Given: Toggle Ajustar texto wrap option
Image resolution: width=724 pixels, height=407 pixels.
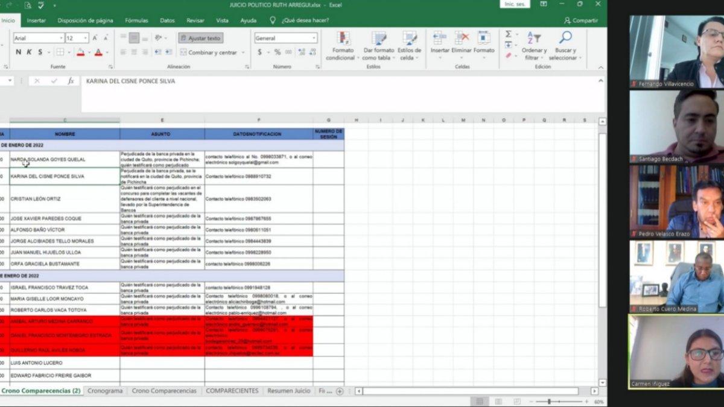Looking at the screenshot, I should pyautogui.click(x=200, y=38).
